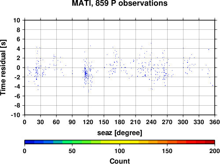This screenshot has height=164, width=220.
Task: Click the dark red colorbar segment at 200
Action: (210, 142)
